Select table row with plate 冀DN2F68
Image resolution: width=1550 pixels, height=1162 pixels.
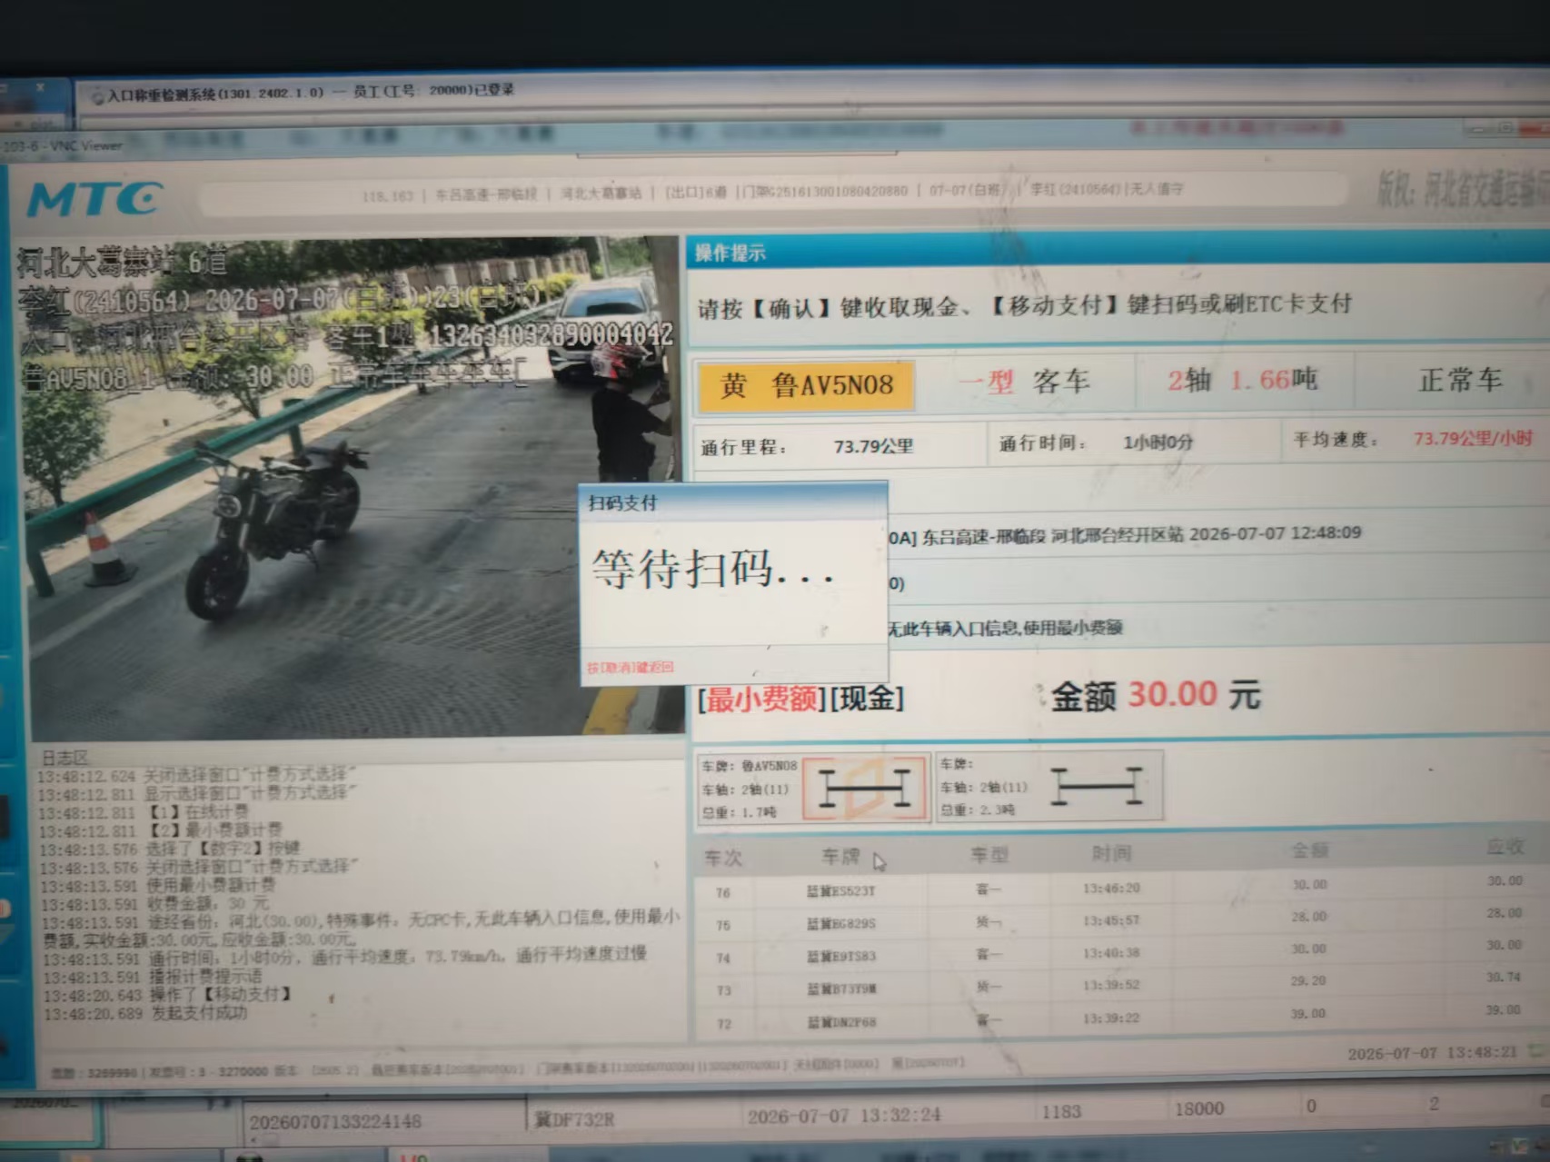[x=1120, y=1018]
